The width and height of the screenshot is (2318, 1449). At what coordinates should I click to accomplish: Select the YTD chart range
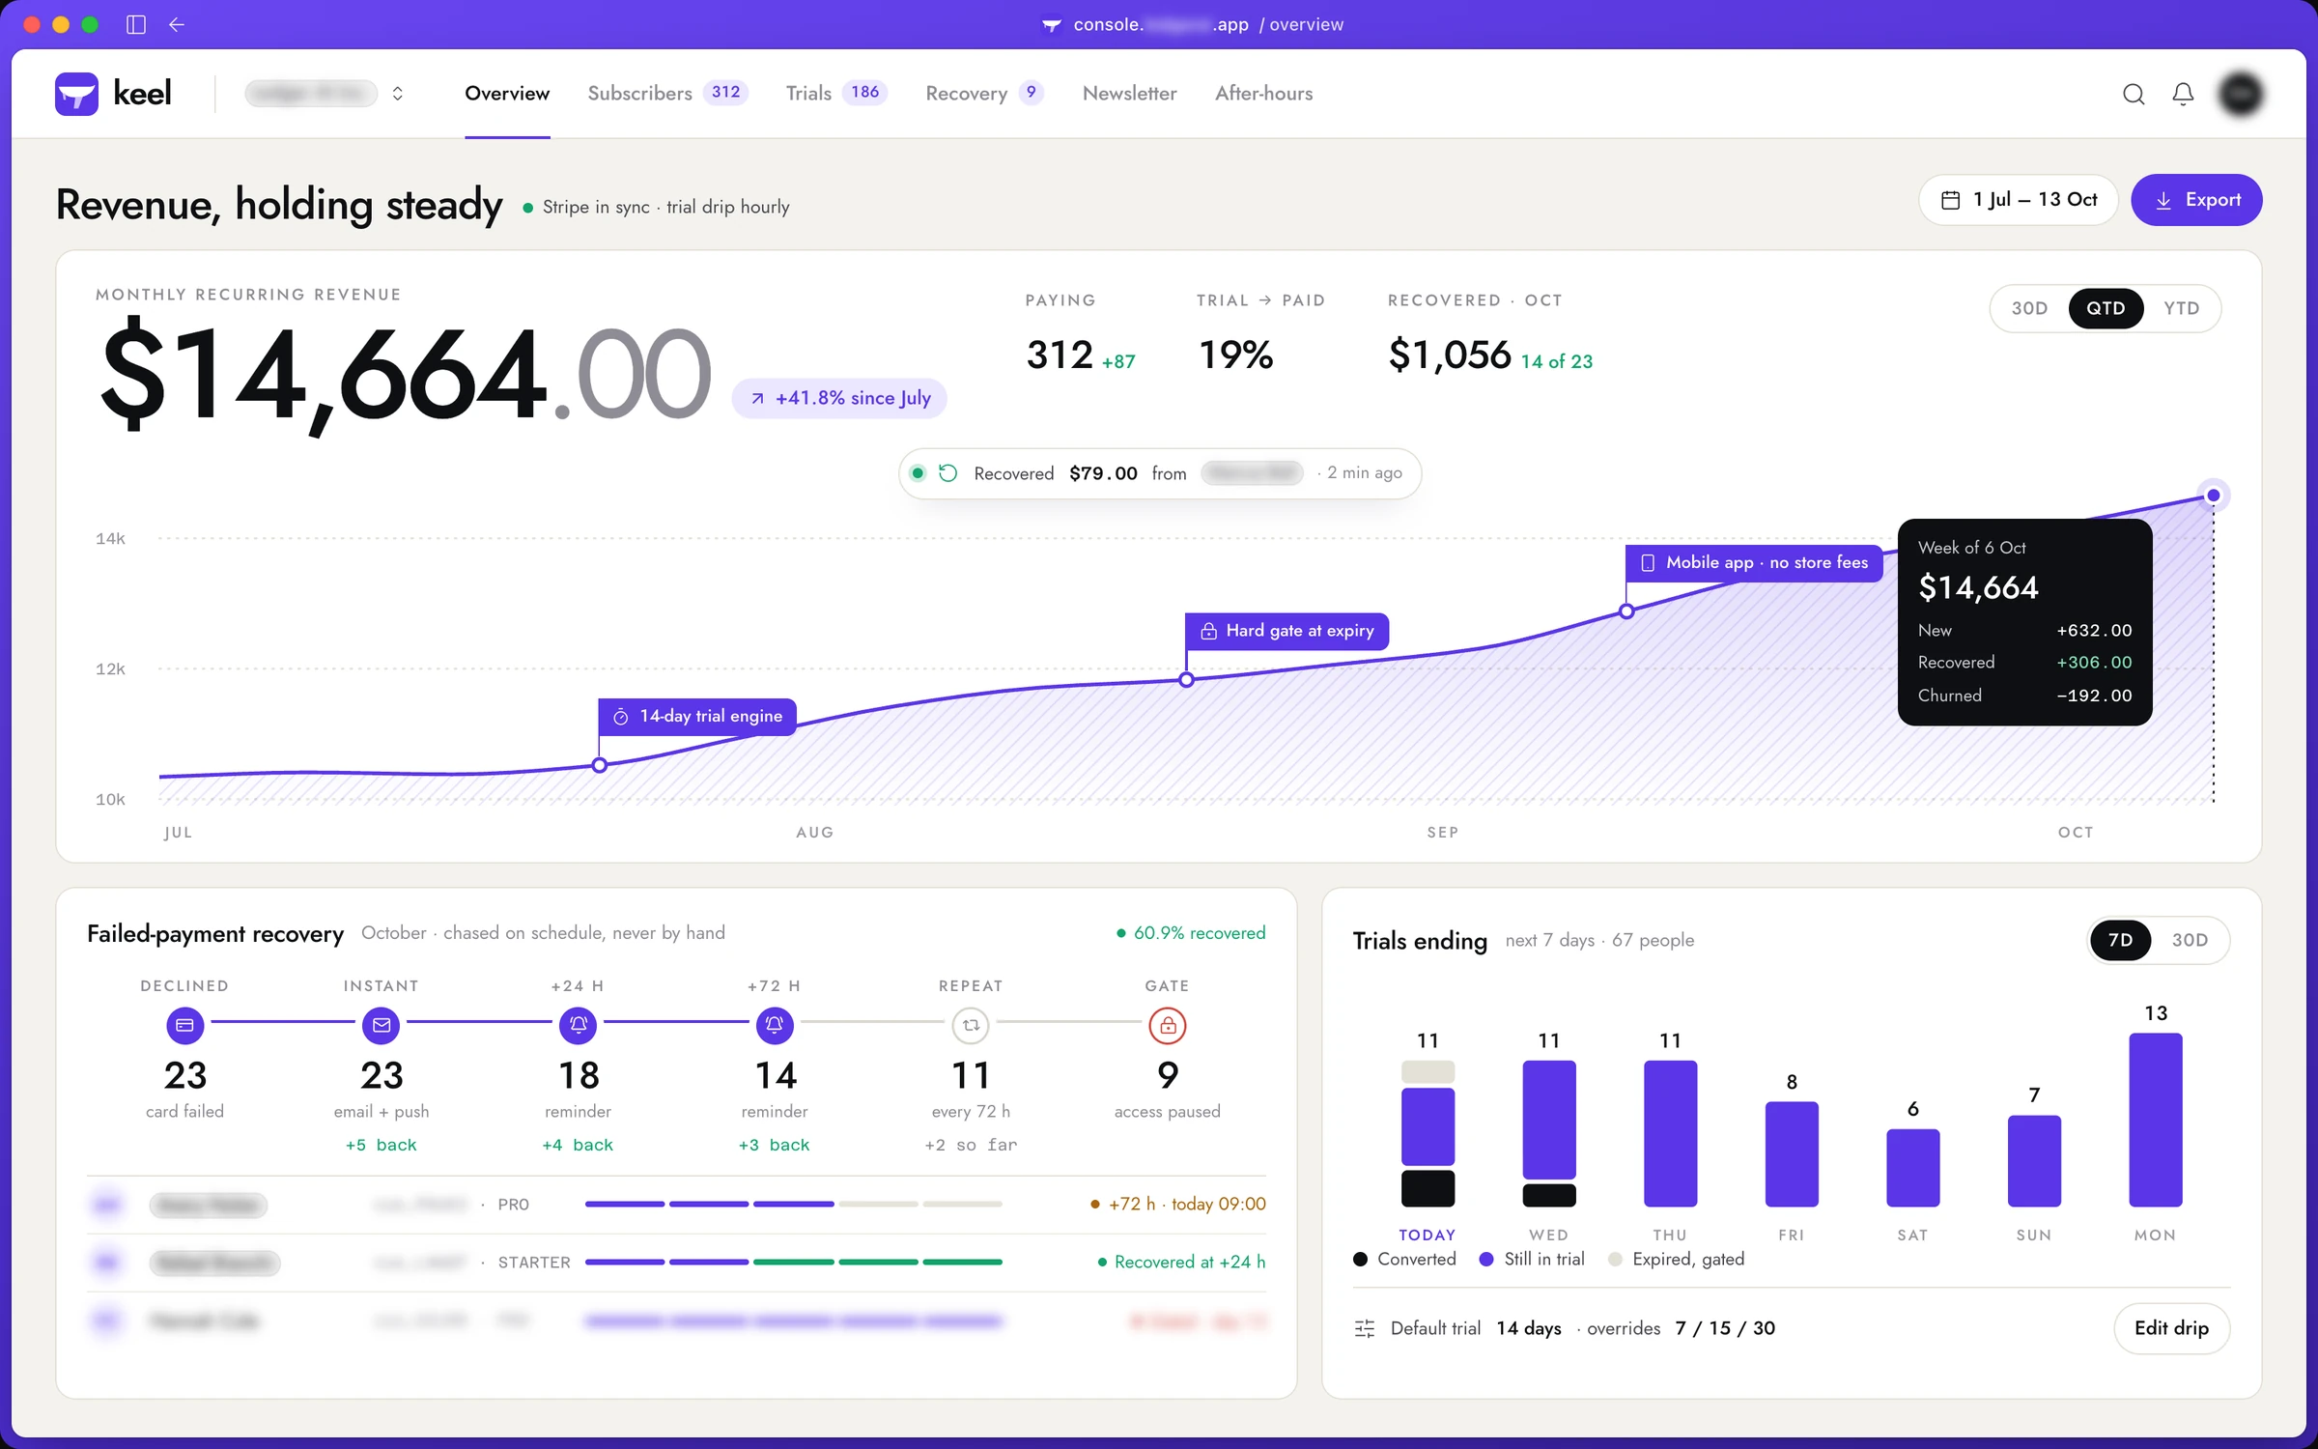click(x=2182, y=308)
